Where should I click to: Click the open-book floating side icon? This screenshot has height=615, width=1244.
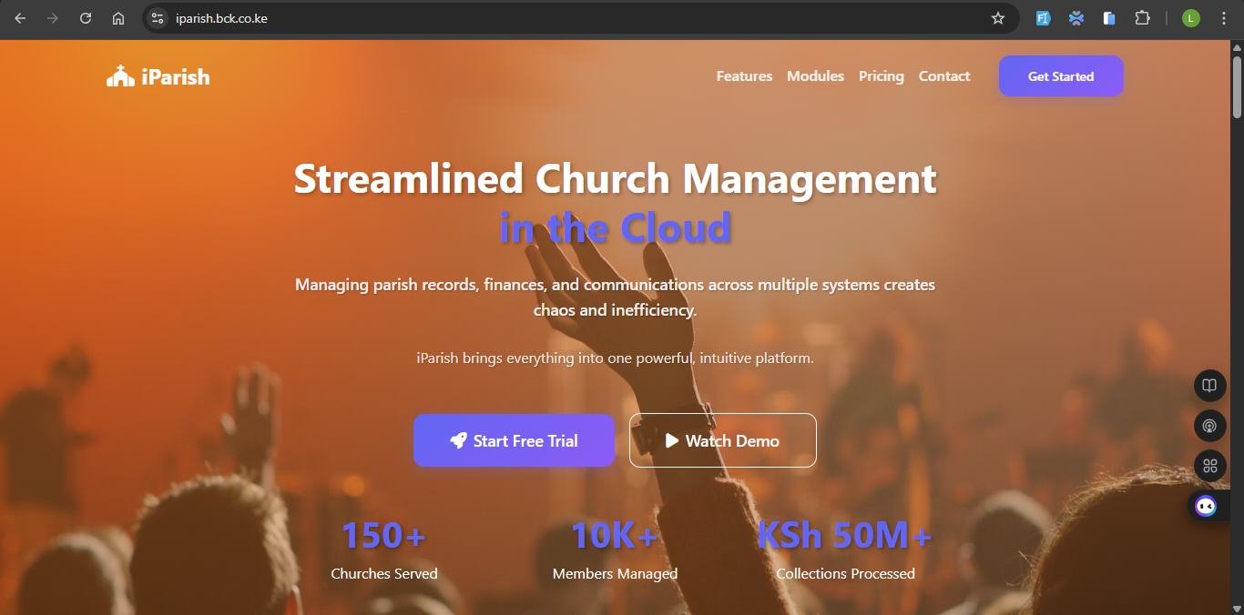[x=1209, y=386]
